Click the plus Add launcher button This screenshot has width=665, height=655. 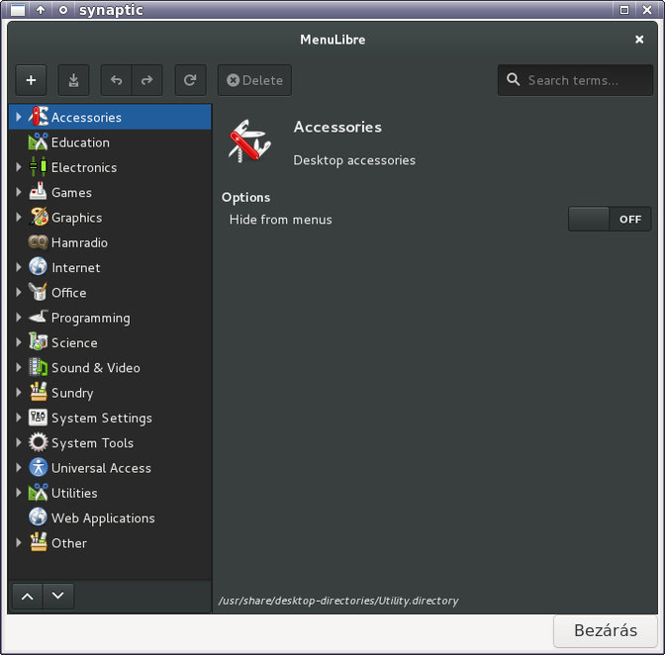(31, 80)
